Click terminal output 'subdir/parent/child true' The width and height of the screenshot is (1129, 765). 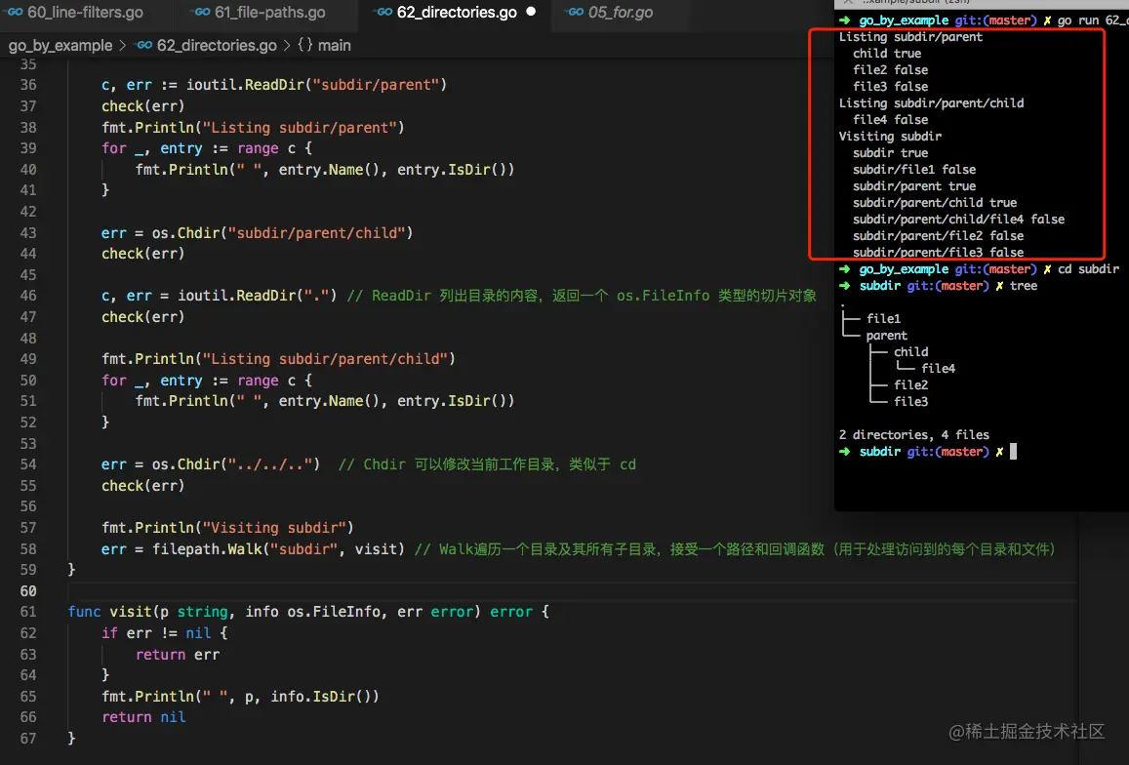click(x=935, y=202)
